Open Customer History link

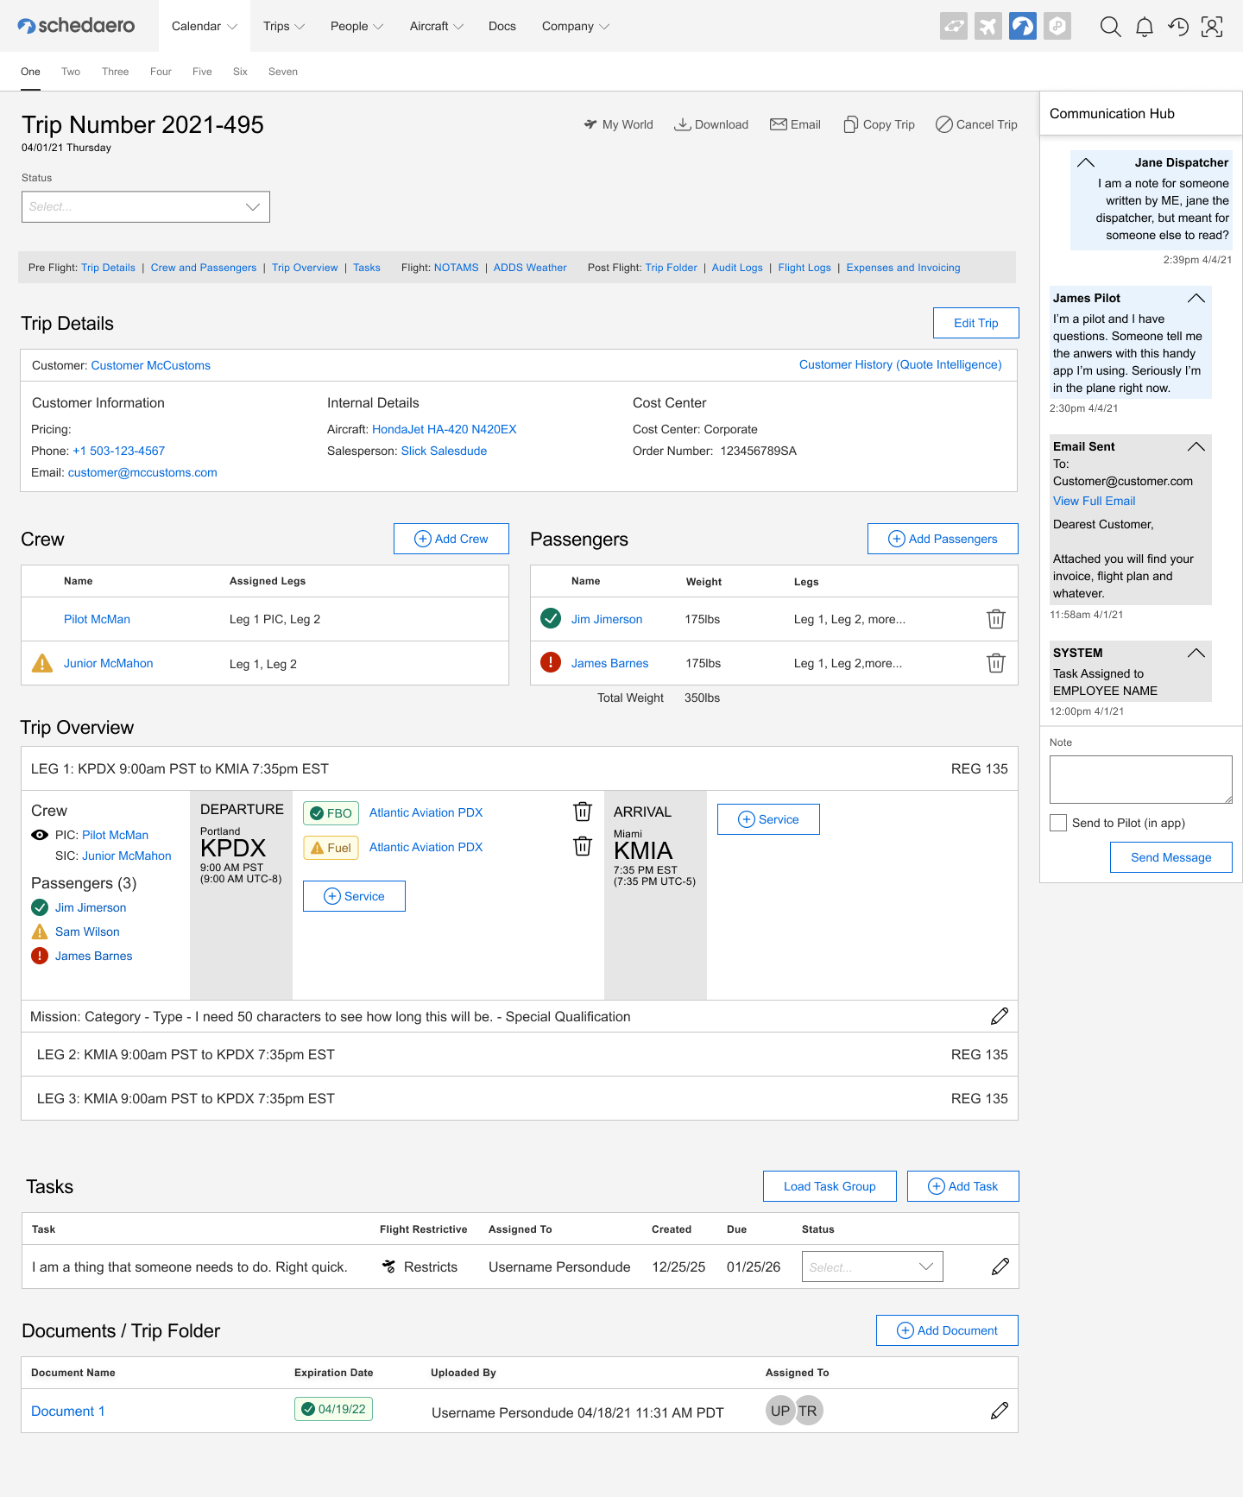(899, 365)
